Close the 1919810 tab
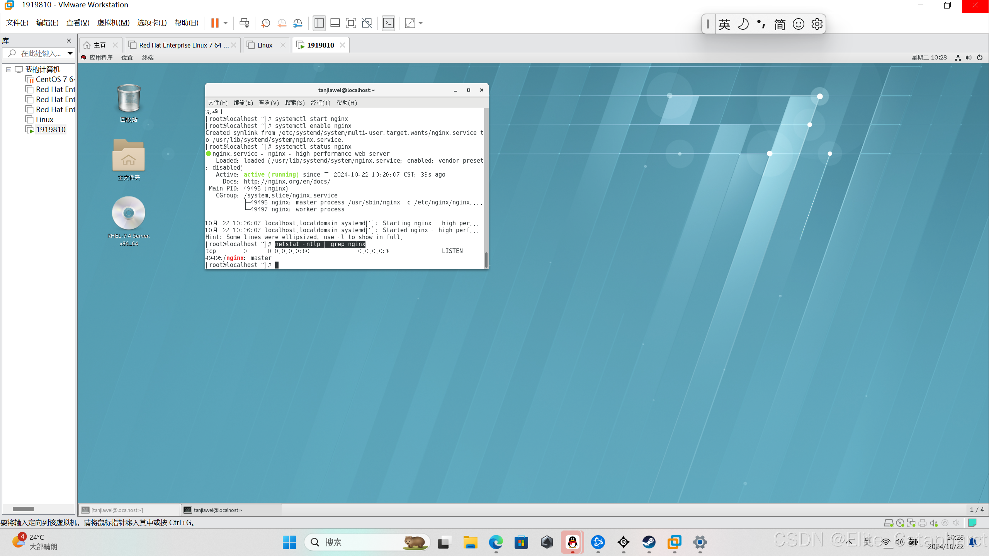The width and height of the screenshot is (989, 556). (x=342, y=45)
